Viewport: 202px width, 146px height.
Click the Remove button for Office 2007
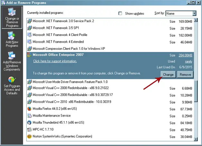(x=185, y=74)
